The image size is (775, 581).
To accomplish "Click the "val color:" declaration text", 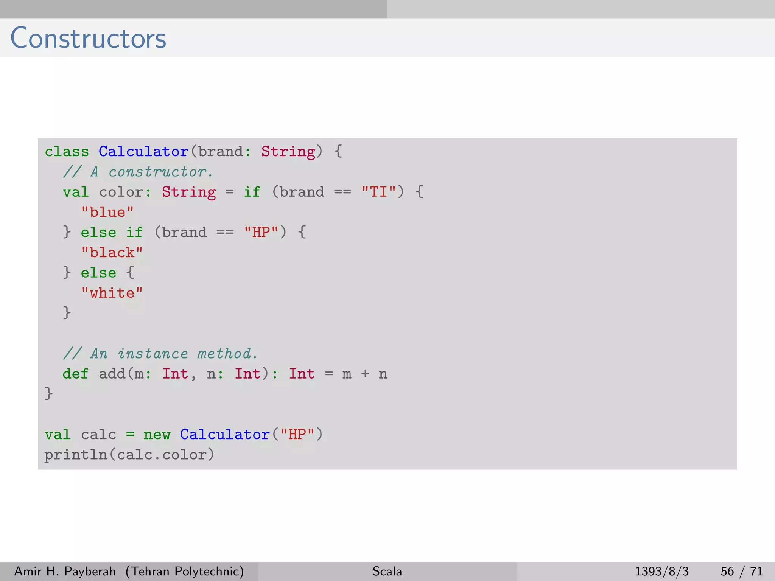I will (107, 192).
